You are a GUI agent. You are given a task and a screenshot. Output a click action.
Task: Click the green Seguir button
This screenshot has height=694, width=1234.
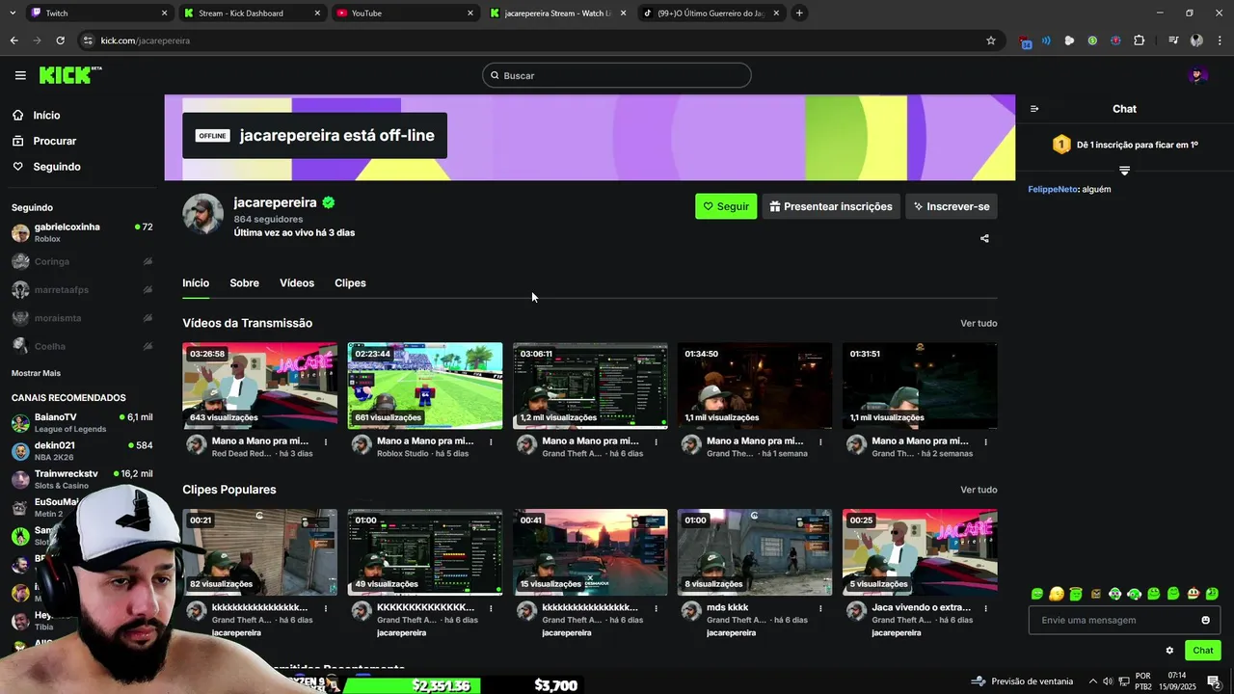pyautogui.click(x=726, y=206)
